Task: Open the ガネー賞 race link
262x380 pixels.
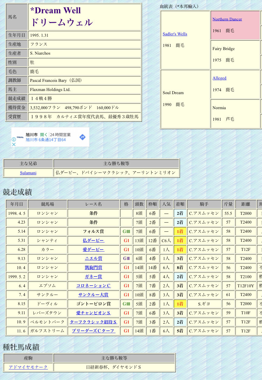Action: pos(93,277)
